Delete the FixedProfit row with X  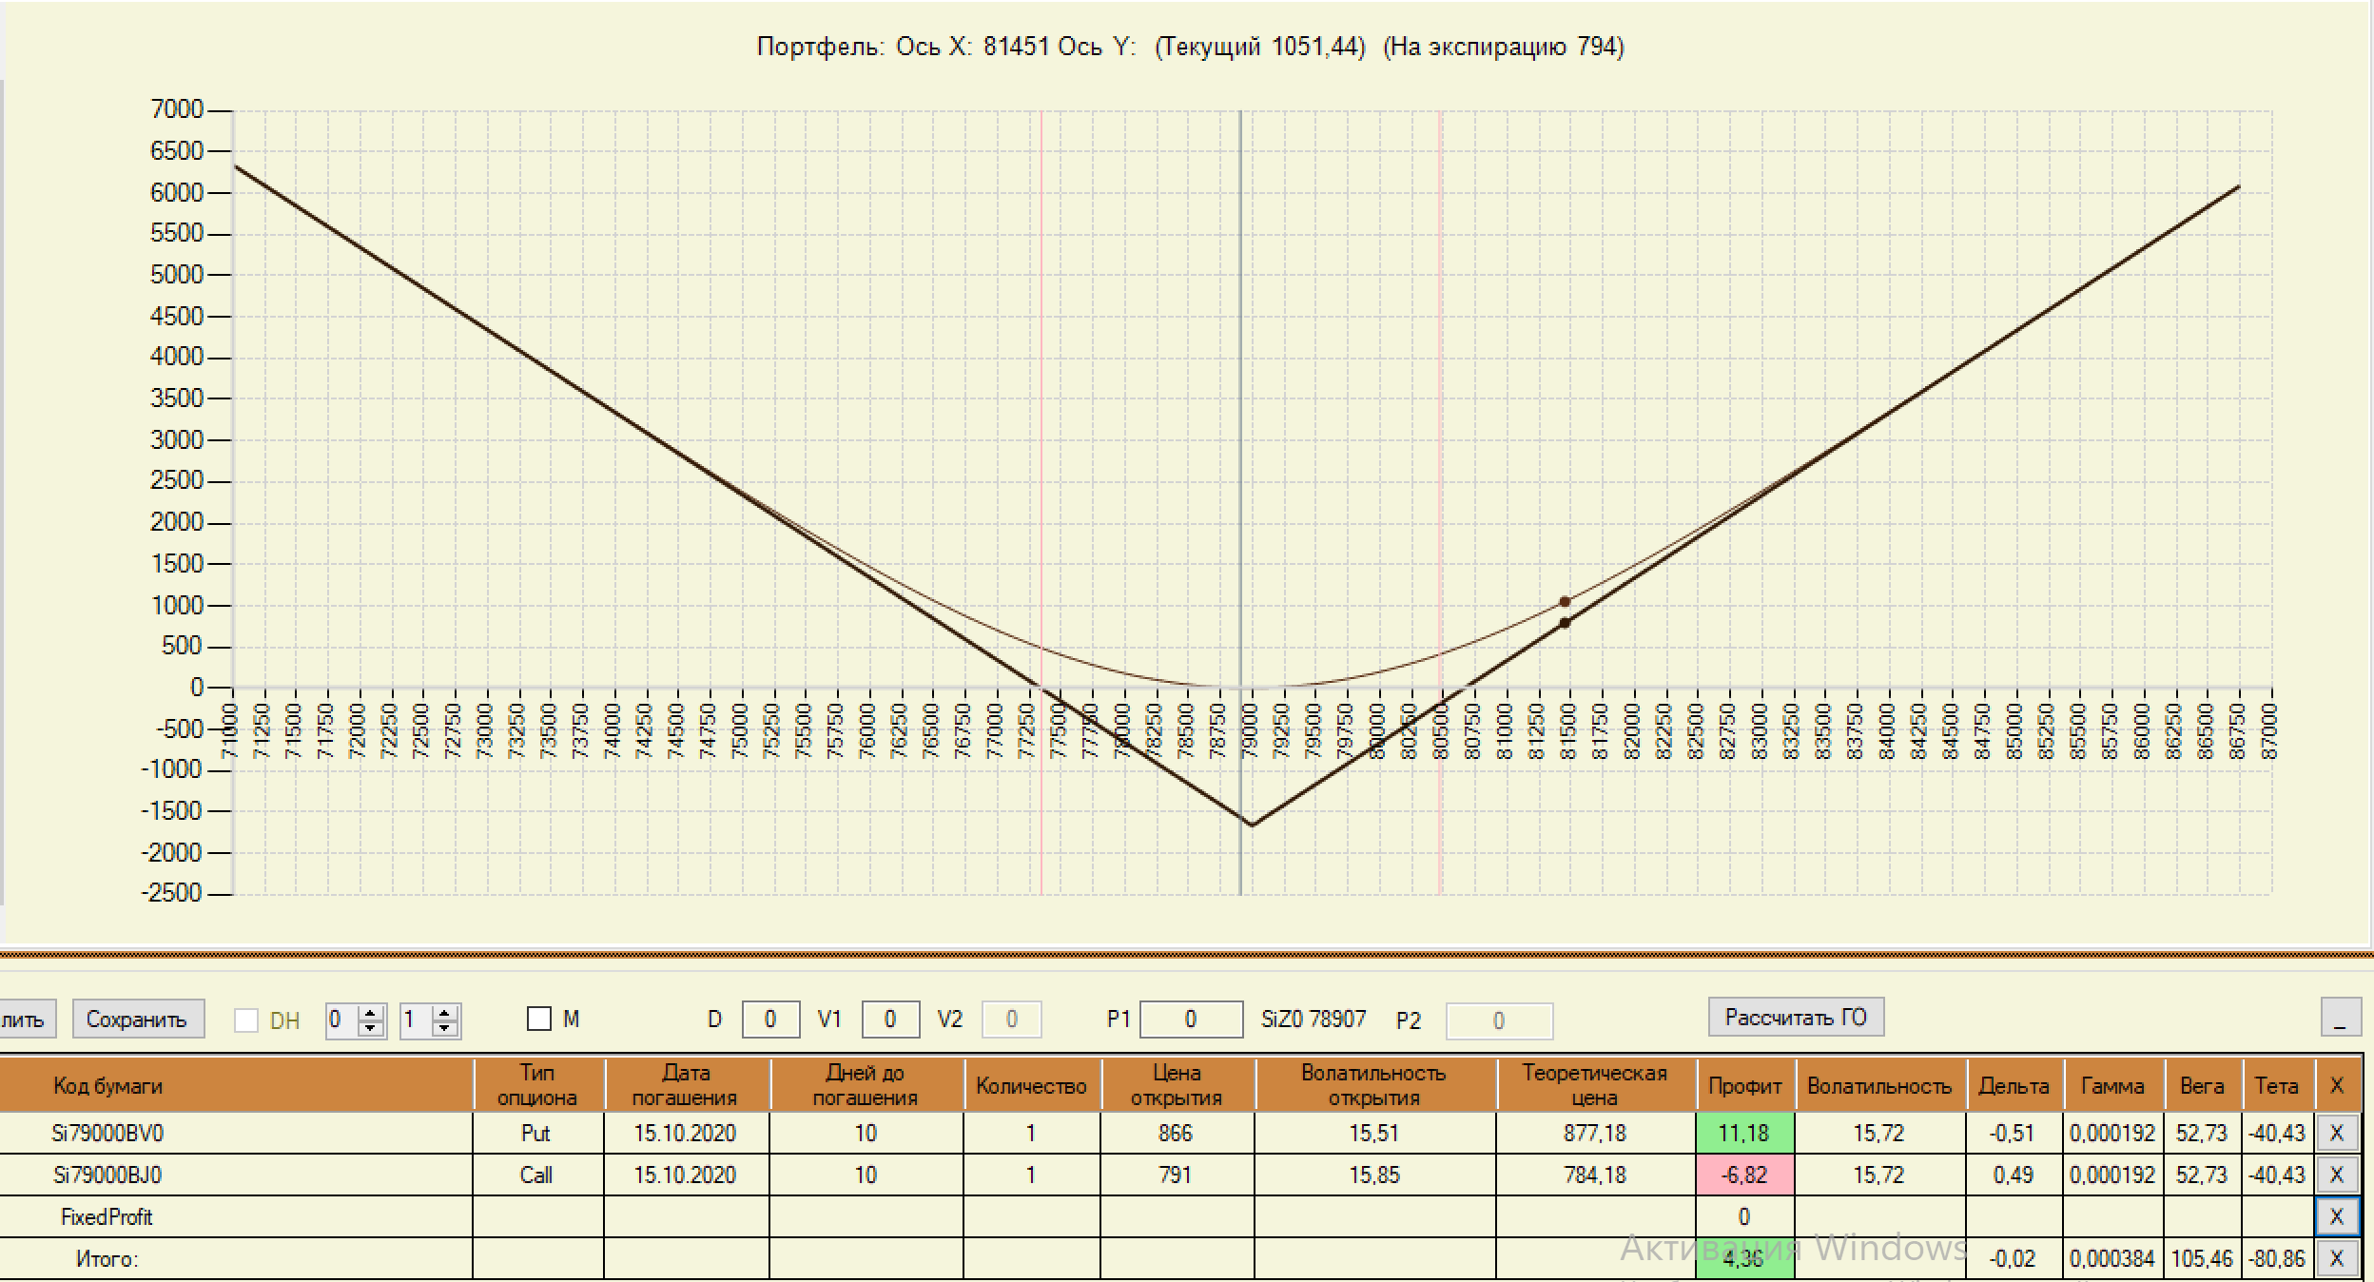point(2336,1216)
